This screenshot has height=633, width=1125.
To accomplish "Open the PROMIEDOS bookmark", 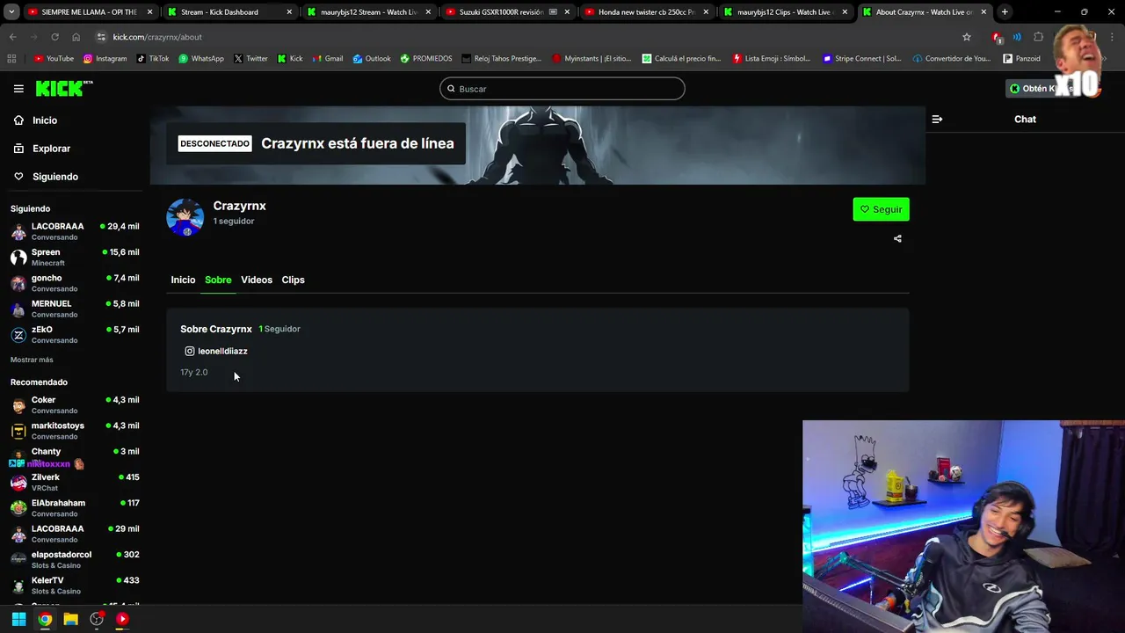I will (426, 59).
